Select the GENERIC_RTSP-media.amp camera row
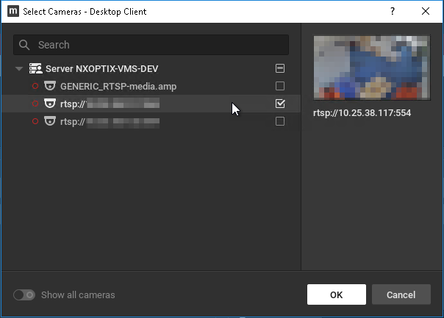The width and height of the screenshot is (444, 318). (118, 86)
